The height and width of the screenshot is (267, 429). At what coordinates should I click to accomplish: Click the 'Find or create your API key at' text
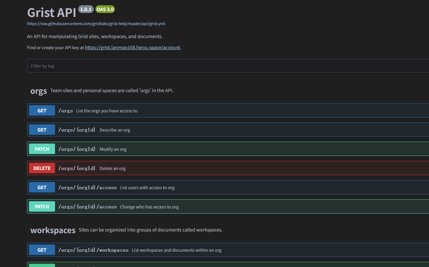[55, 48]
